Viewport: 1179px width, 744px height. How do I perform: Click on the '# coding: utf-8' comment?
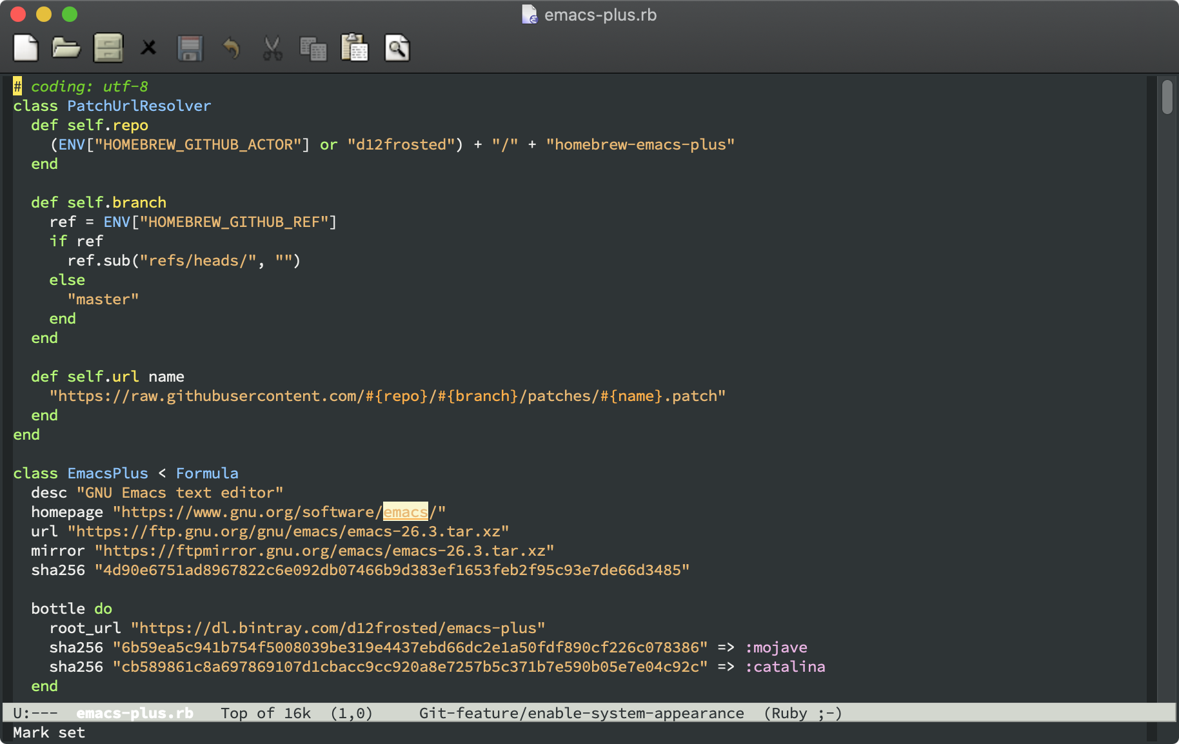pos(81,86)
